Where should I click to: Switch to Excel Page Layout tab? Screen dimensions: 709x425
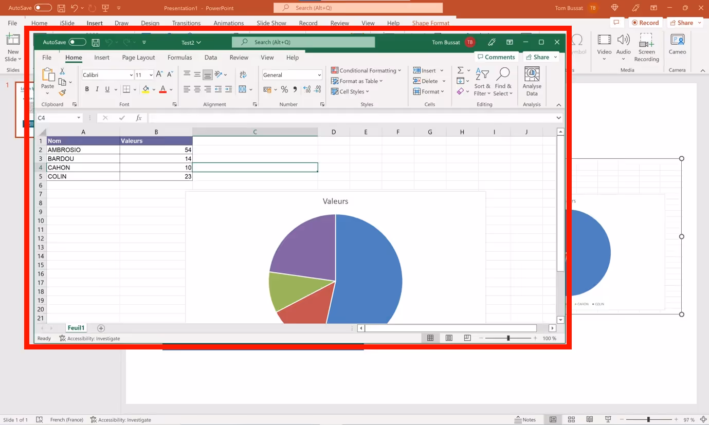click(138, 58)
